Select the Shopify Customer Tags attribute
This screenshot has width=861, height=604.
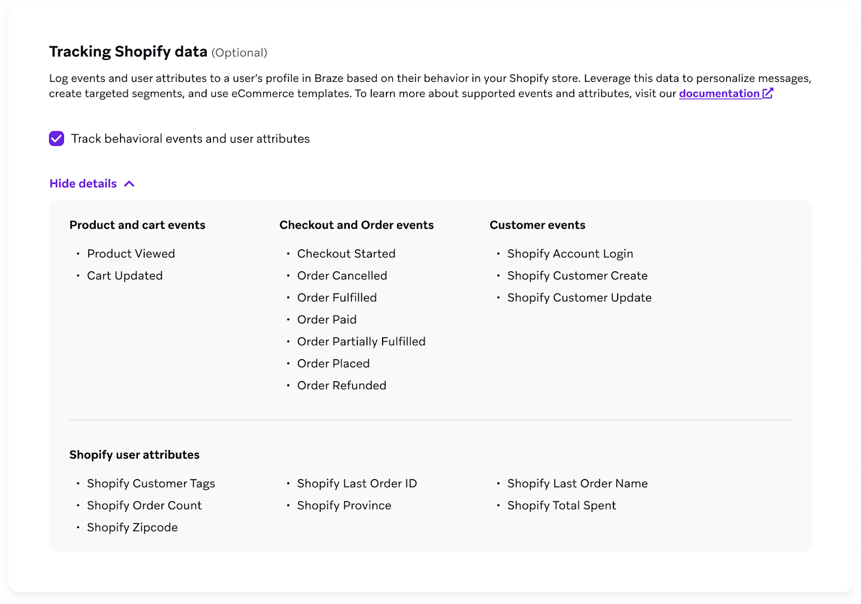coord(151,483)
